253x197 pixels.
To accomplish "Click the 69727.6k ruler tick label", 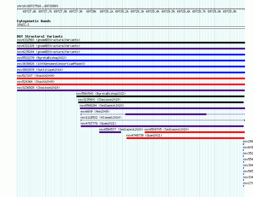I will [30, 11].
